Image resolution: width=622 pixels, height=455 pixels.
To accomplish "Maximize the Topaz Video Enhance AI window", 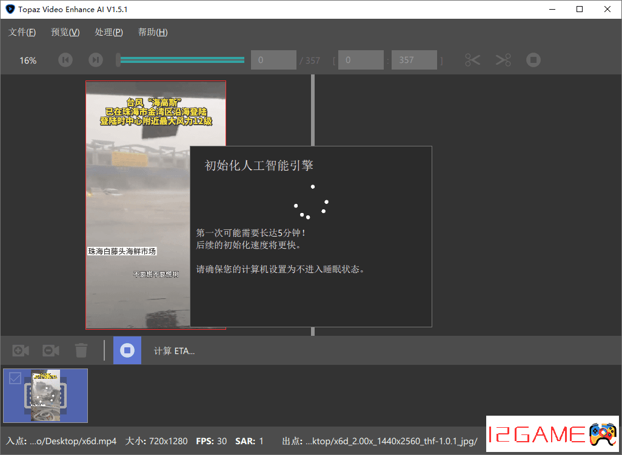I will click(x=580, y=9).
